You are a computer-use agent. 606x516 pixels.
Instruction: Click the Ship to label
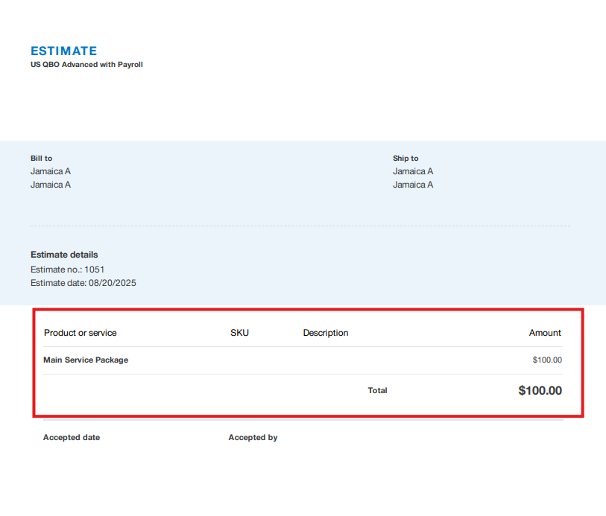pyautogui.click(x=405, y=159)
